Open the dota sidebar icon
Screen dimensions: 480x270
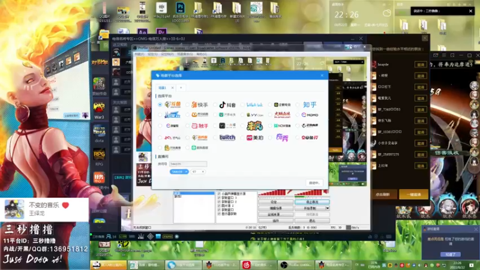[99, 134]
